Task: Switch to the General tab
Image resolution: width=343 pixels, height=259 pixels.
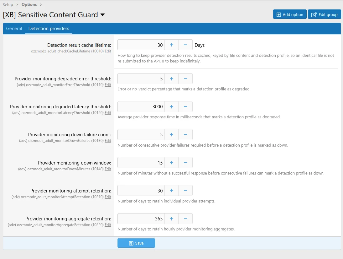Action: coord(14,29)
